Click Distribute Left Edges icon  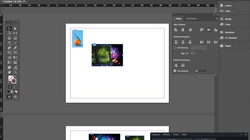point(202,42)
